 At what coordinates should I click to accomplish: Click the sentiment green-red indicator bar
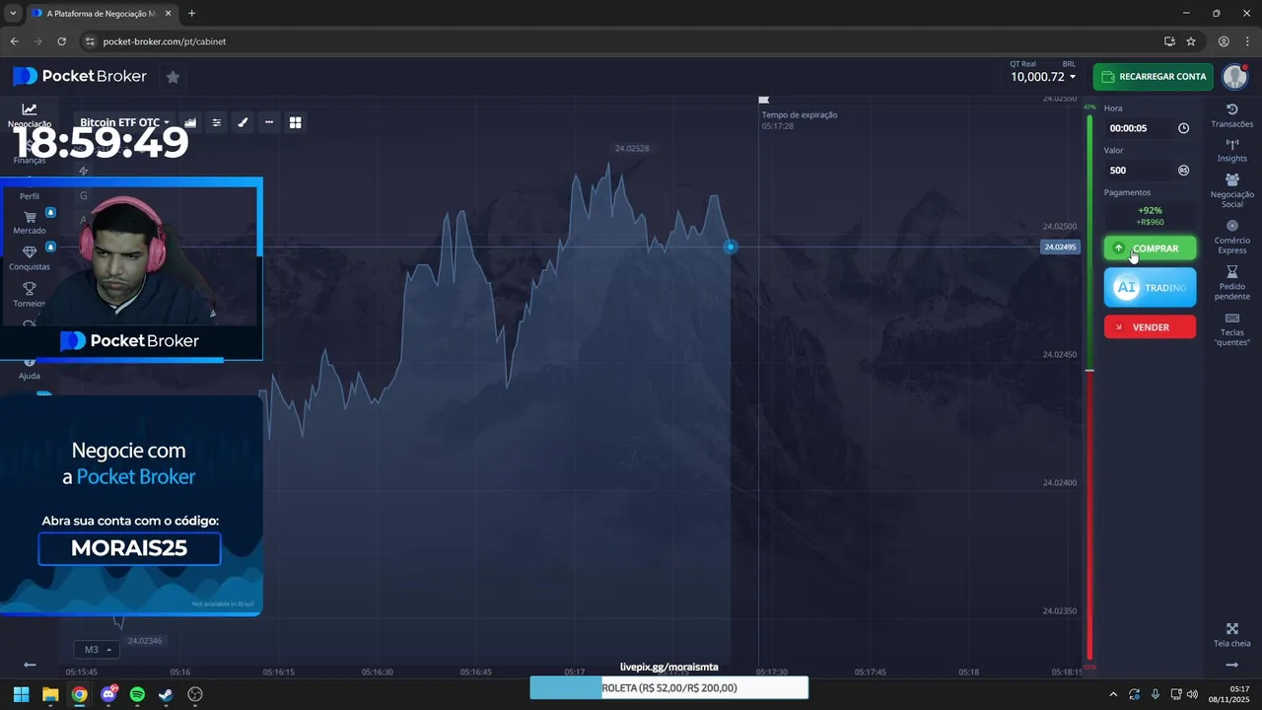[x=1089, y=387]
